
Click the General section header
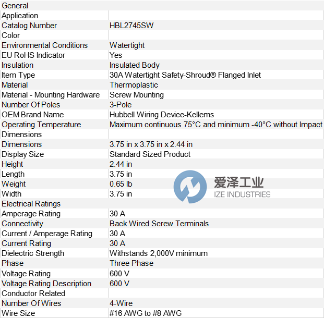coord(15,6)
